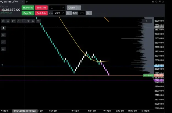
Task: Click Sell Ask button
Action: tap(41, 13)
